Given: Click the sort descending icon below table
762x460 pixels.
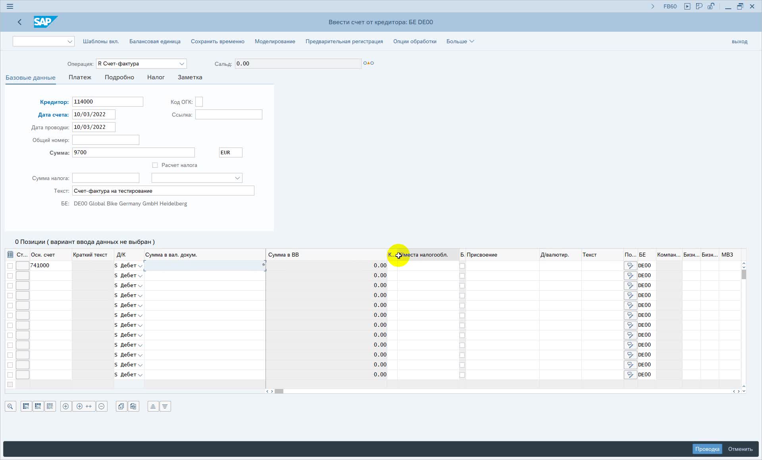Looking at the screenshot, I should [x=165, y=406].
